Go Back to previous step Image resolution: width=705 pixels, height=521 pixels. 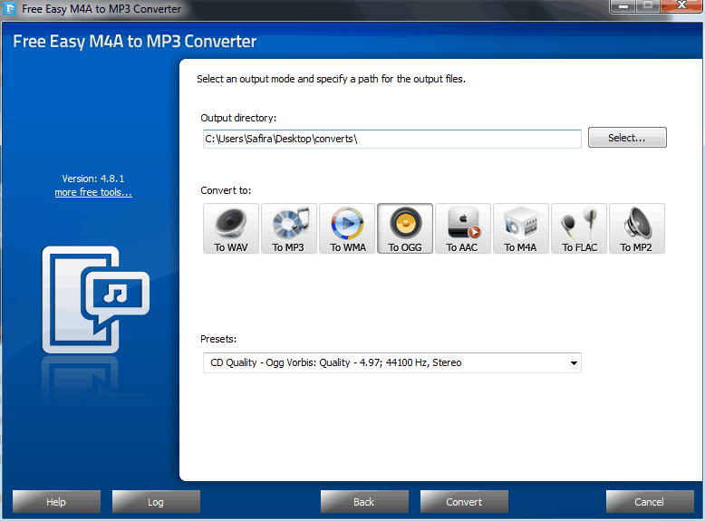tap(364, 502)
